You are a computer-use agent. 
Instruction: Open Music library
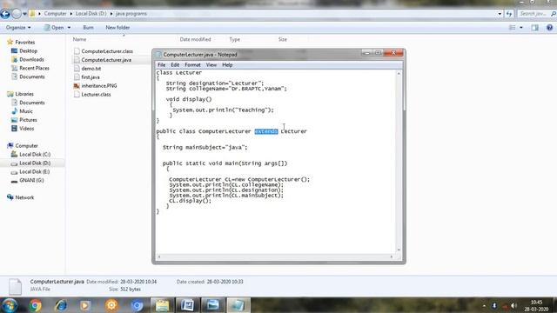click(x=26, y=111)
